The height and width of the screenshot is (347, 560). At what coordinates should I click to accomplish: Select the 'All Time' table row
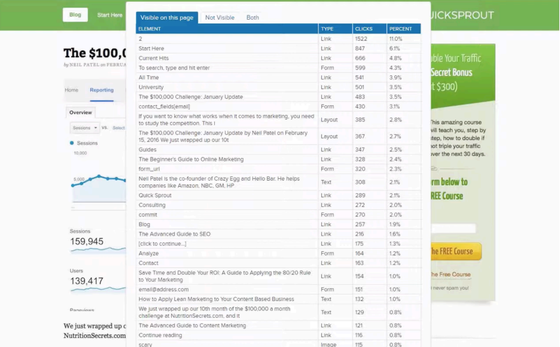(x=278, y=77)
